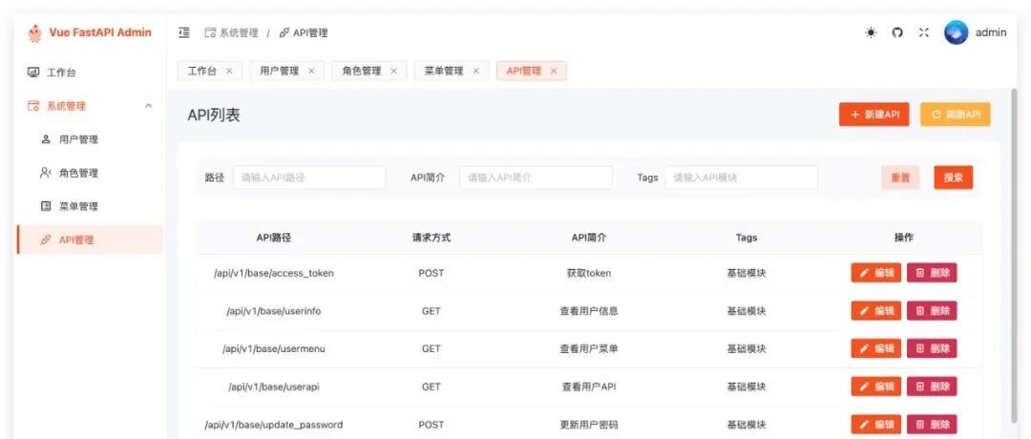Close the API管理 tab
Viewport: 1031px width, 439px height.
pos(554,71)
